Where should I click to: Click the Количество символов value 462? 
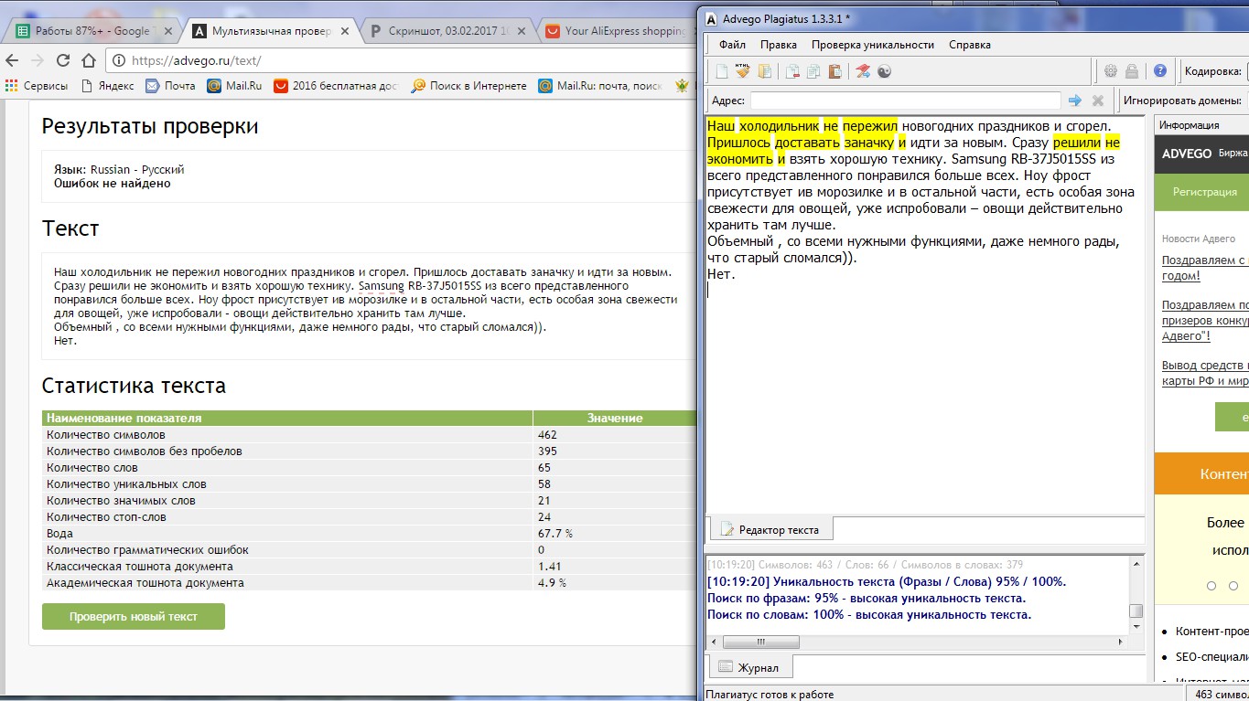pos(547,435)
